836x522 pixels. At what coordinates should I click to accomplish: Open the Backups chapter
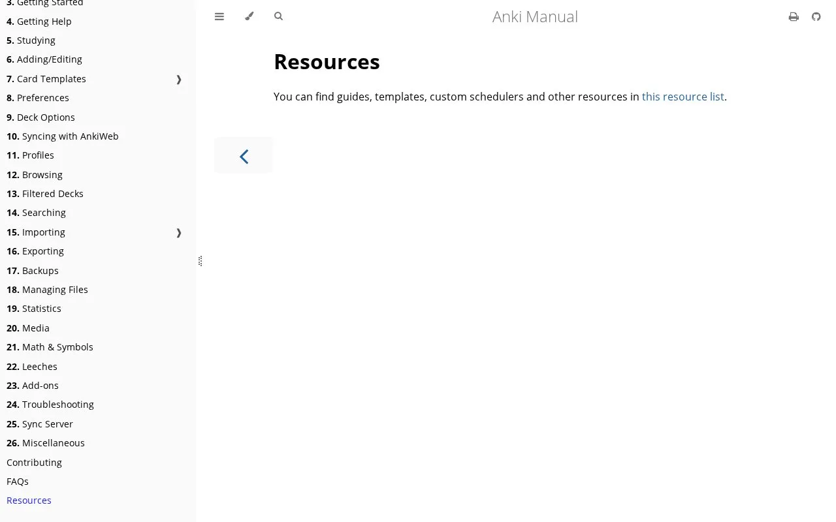pos(33,271)
